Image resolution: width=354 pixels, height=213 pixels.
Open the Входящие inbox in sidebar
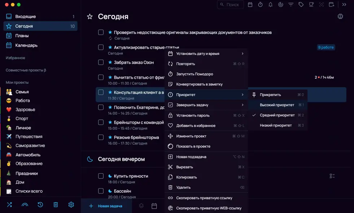pos(25,17)
